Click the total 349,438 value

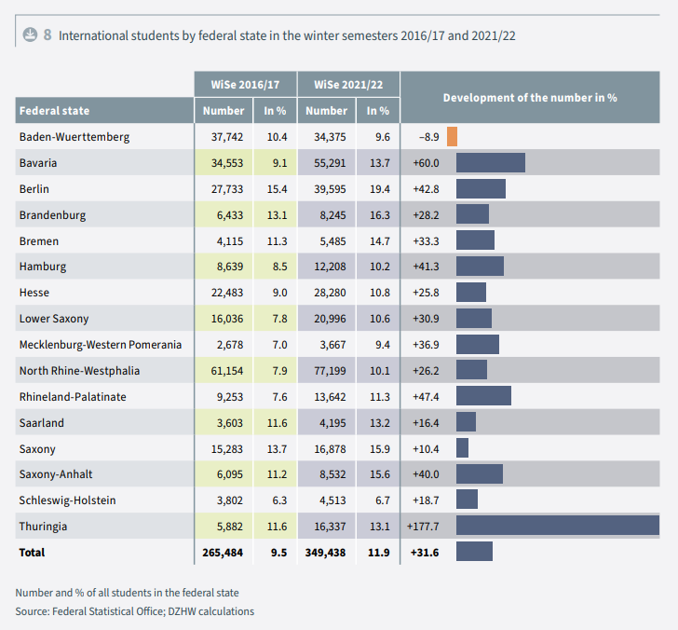pyautogui.click(x=326, y=553)
